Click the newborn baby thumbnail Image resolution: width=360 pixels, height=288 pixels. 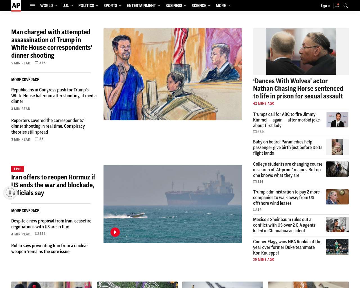pyautogui.click(x=337, y=147)
